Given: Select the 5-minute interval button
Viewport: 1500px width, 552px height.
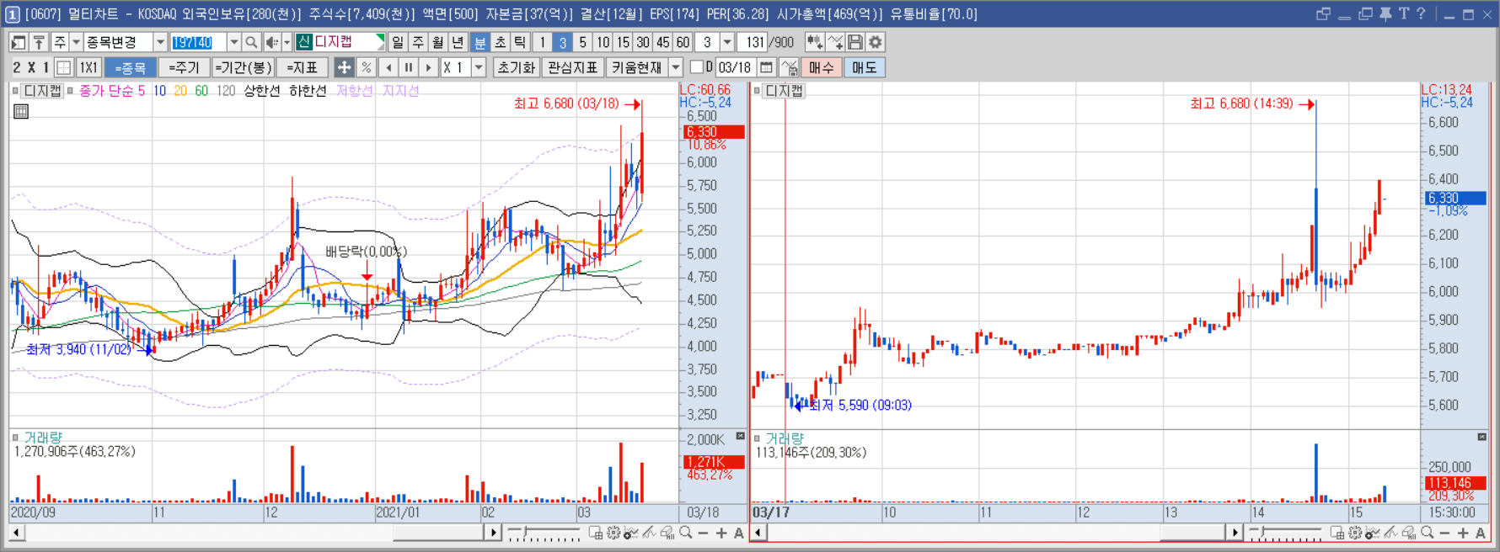Looking at the screenshot, I should (582, 42).
